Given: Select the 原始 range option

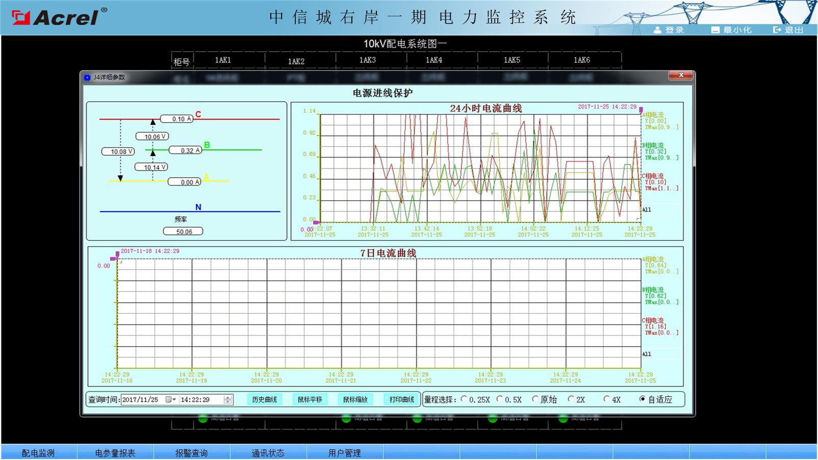Looking at the screenshot, I should pos(535,399).
